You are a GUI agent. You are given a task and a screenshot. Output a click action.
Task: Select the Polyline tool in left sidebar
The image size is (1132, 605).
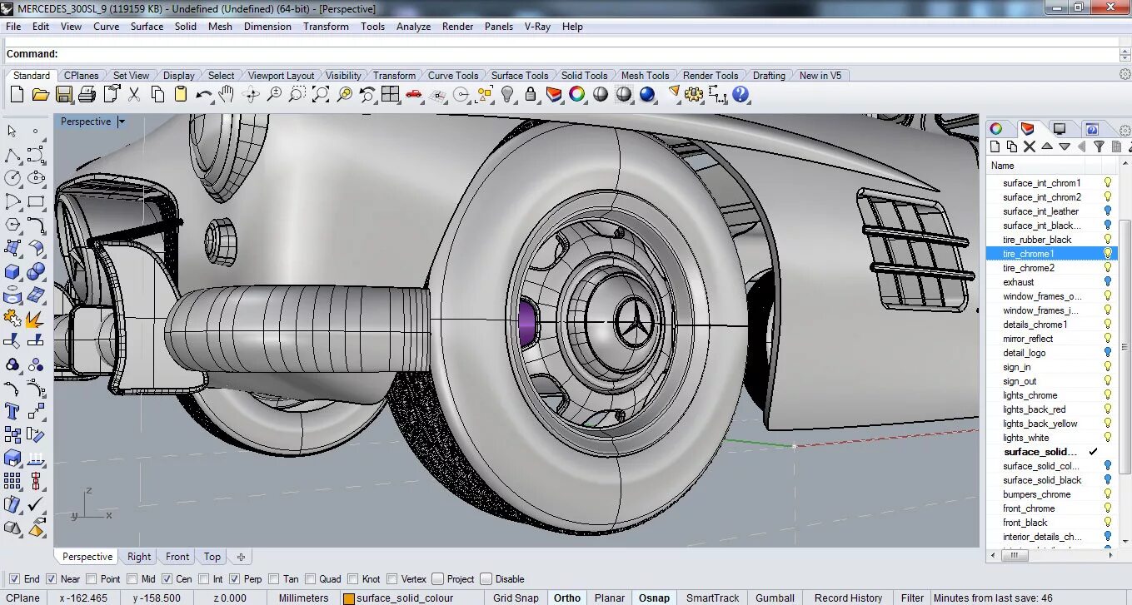[x=12, y=155]
